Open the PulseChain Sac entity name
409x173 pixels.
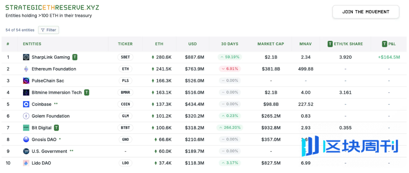click(x=48, y=81)
